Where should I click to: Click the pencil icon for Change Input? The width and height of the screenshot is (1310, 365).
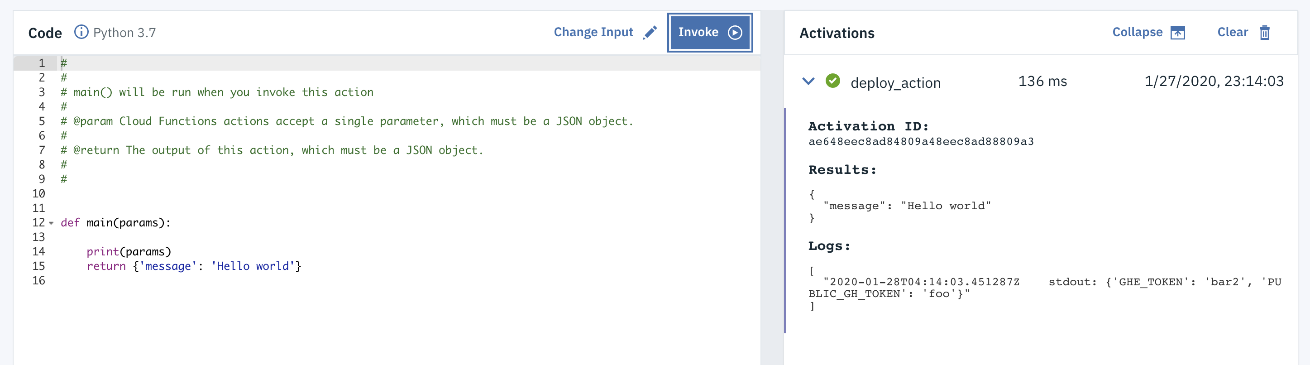tap(650, 33)
